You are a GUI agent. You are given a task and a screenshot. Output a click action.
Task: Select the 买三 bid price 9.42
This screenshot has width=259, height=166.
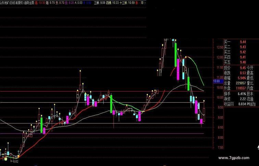click(243, 52)
